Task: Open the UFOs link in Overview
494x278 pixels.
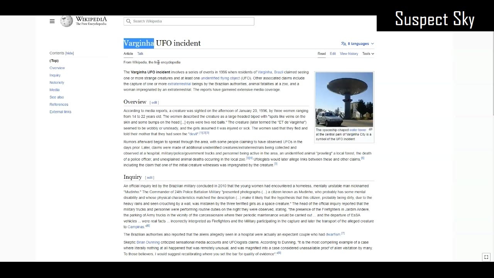Action: (x=288, y=142)
